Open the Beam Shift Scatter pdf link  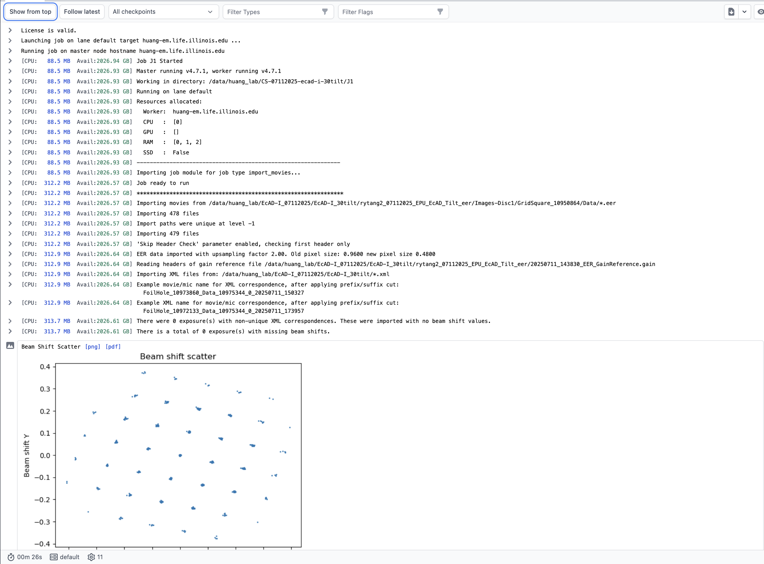coord(113,347)
